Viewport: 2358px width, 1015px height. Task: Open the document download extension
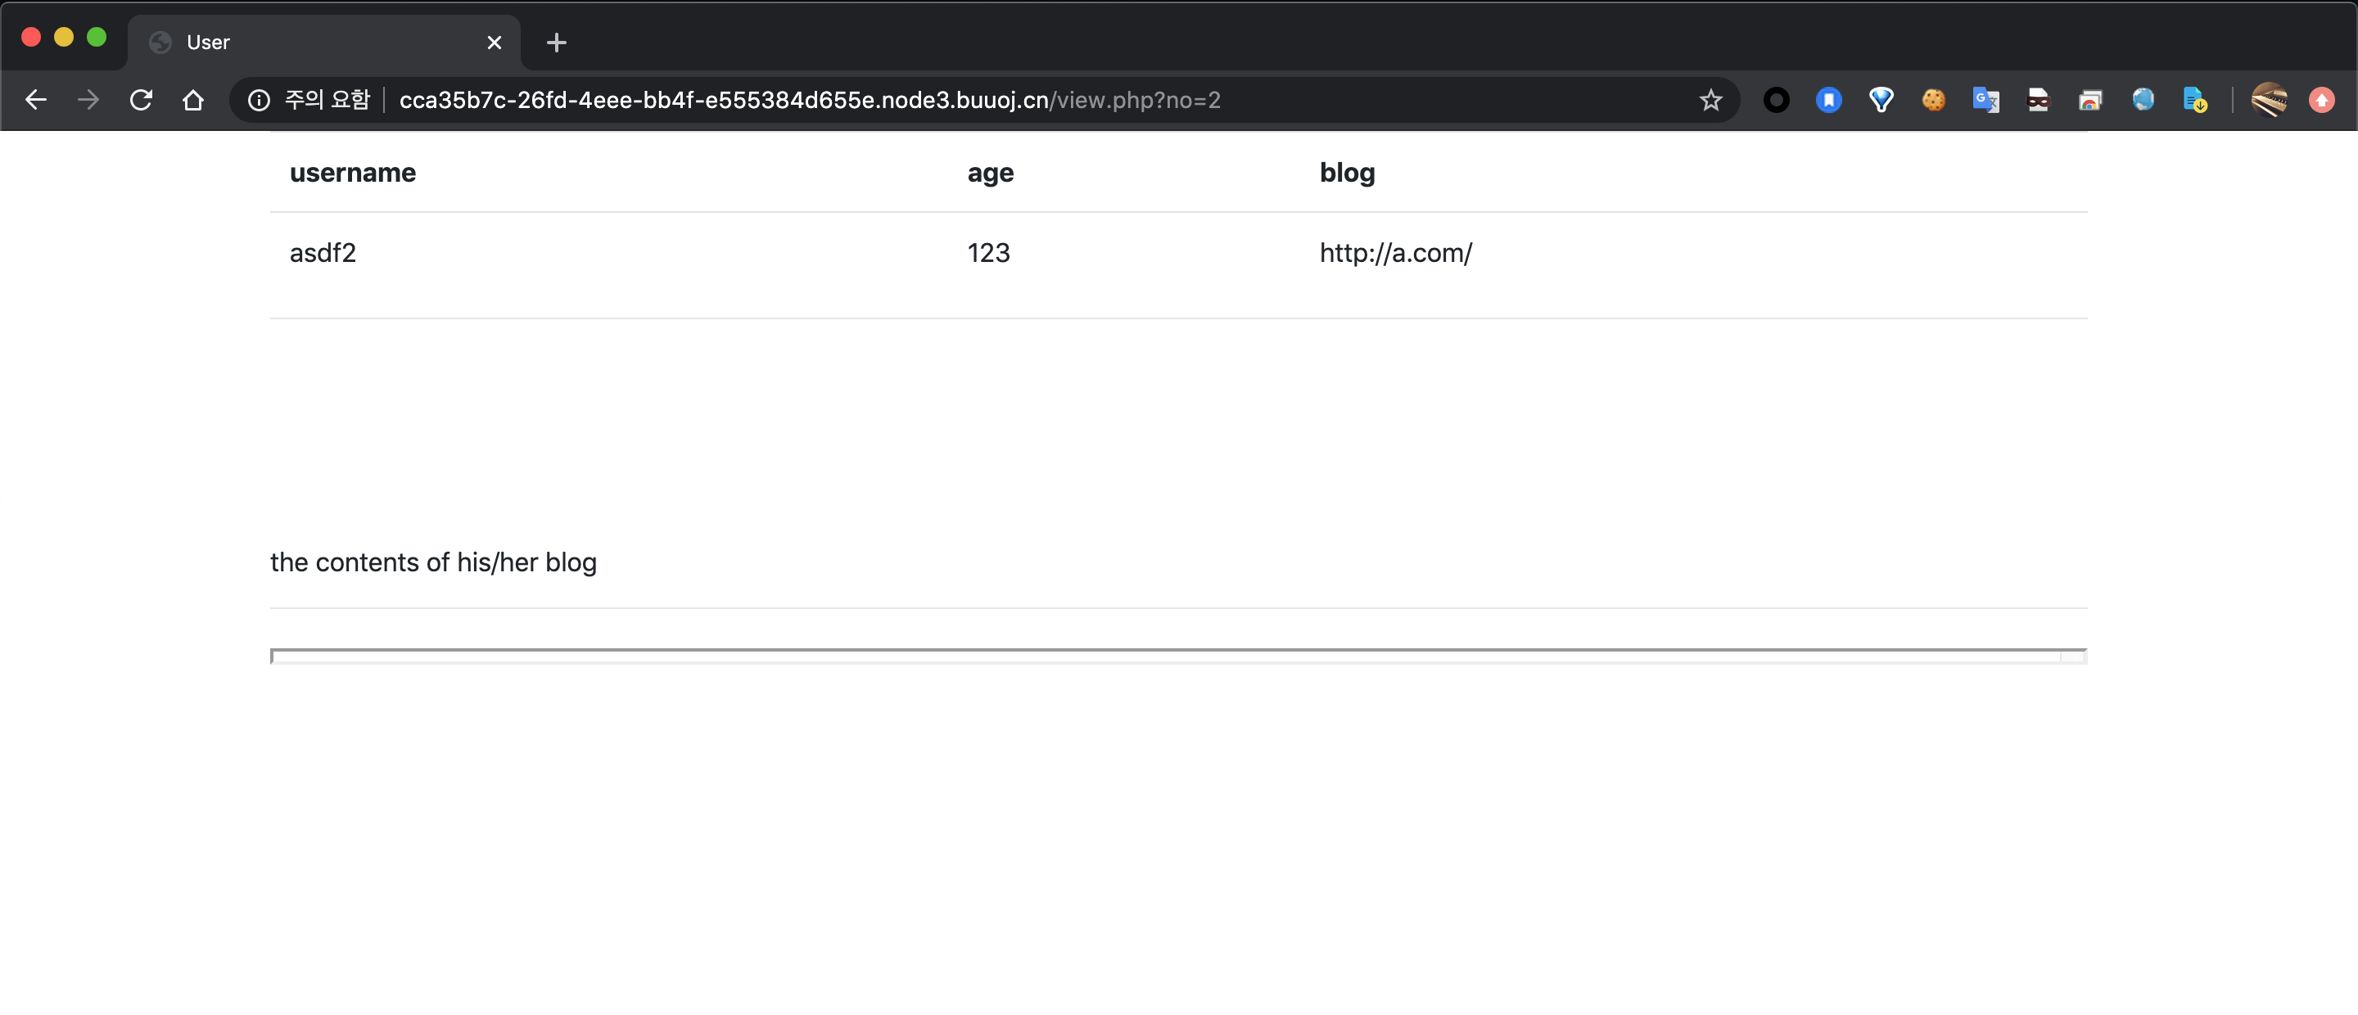[x=2194, y=100]
